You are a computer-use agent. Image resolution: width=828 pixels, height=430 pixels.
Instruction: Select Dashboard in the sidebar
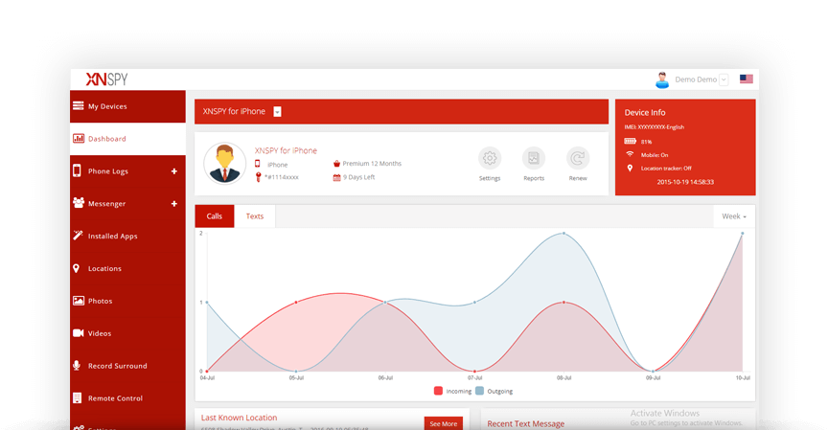coord(127,139)
